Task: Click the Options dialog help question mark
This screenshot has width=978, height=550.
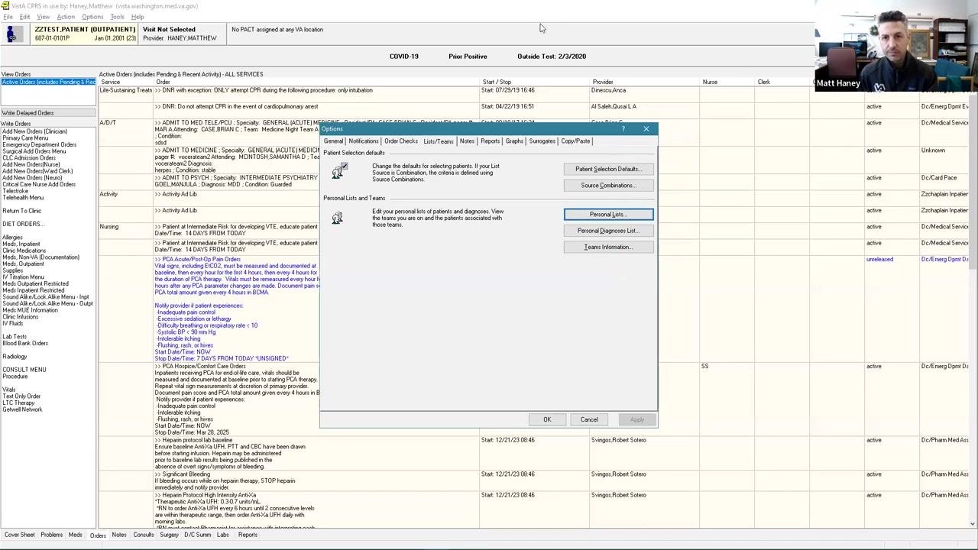Action: tap(623, 129)
